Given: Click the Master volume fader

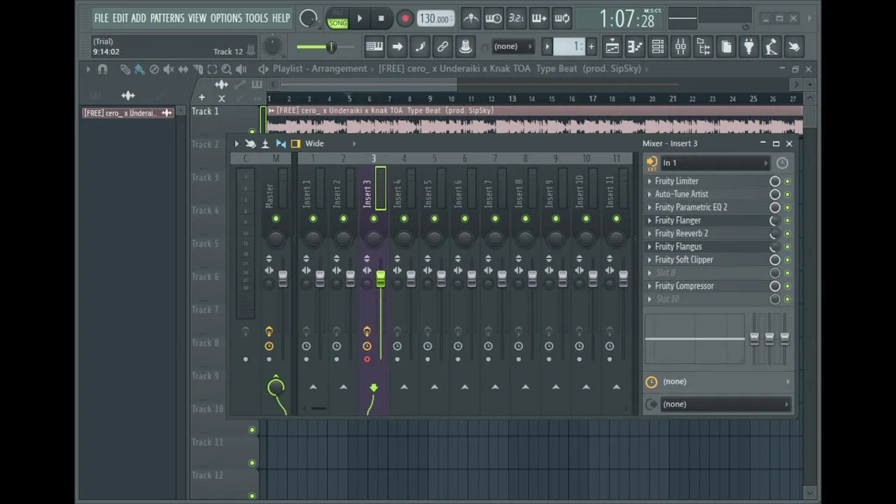Looking at the screenshot, I should (x=283, y=279).
